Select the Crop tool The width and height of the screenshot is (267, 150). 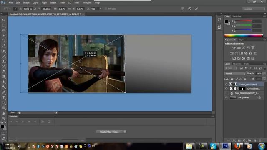tap(3, 40)
